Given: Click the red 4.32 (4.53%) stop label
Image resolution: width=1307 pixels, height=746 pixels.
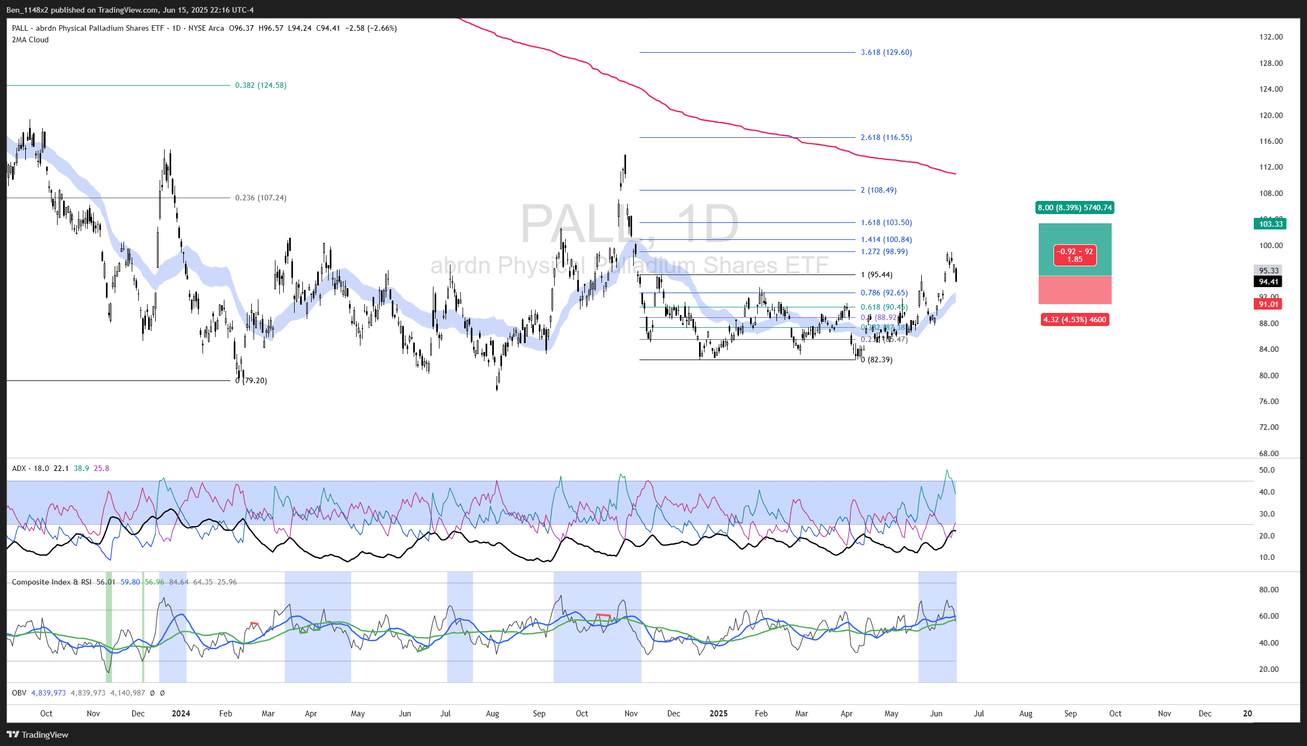Looking at the screenshot, I should [x=1074, y=319].
